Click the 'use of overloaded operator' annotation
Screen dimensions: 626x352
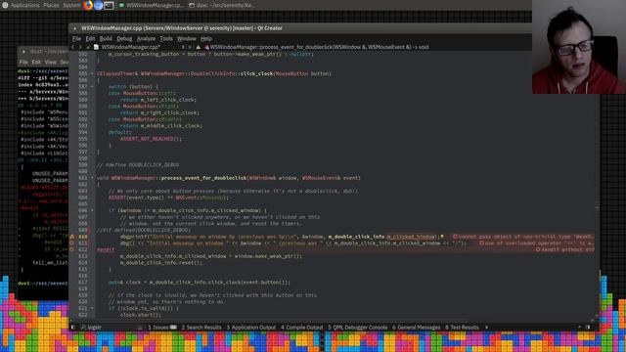pyautogui.click(x=537, y=243)
